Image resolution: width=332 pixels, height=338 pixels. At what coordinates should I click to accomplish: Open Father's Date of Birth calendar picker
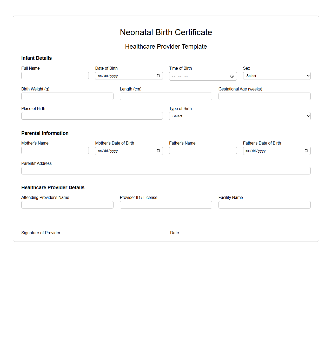click(306, 151)
